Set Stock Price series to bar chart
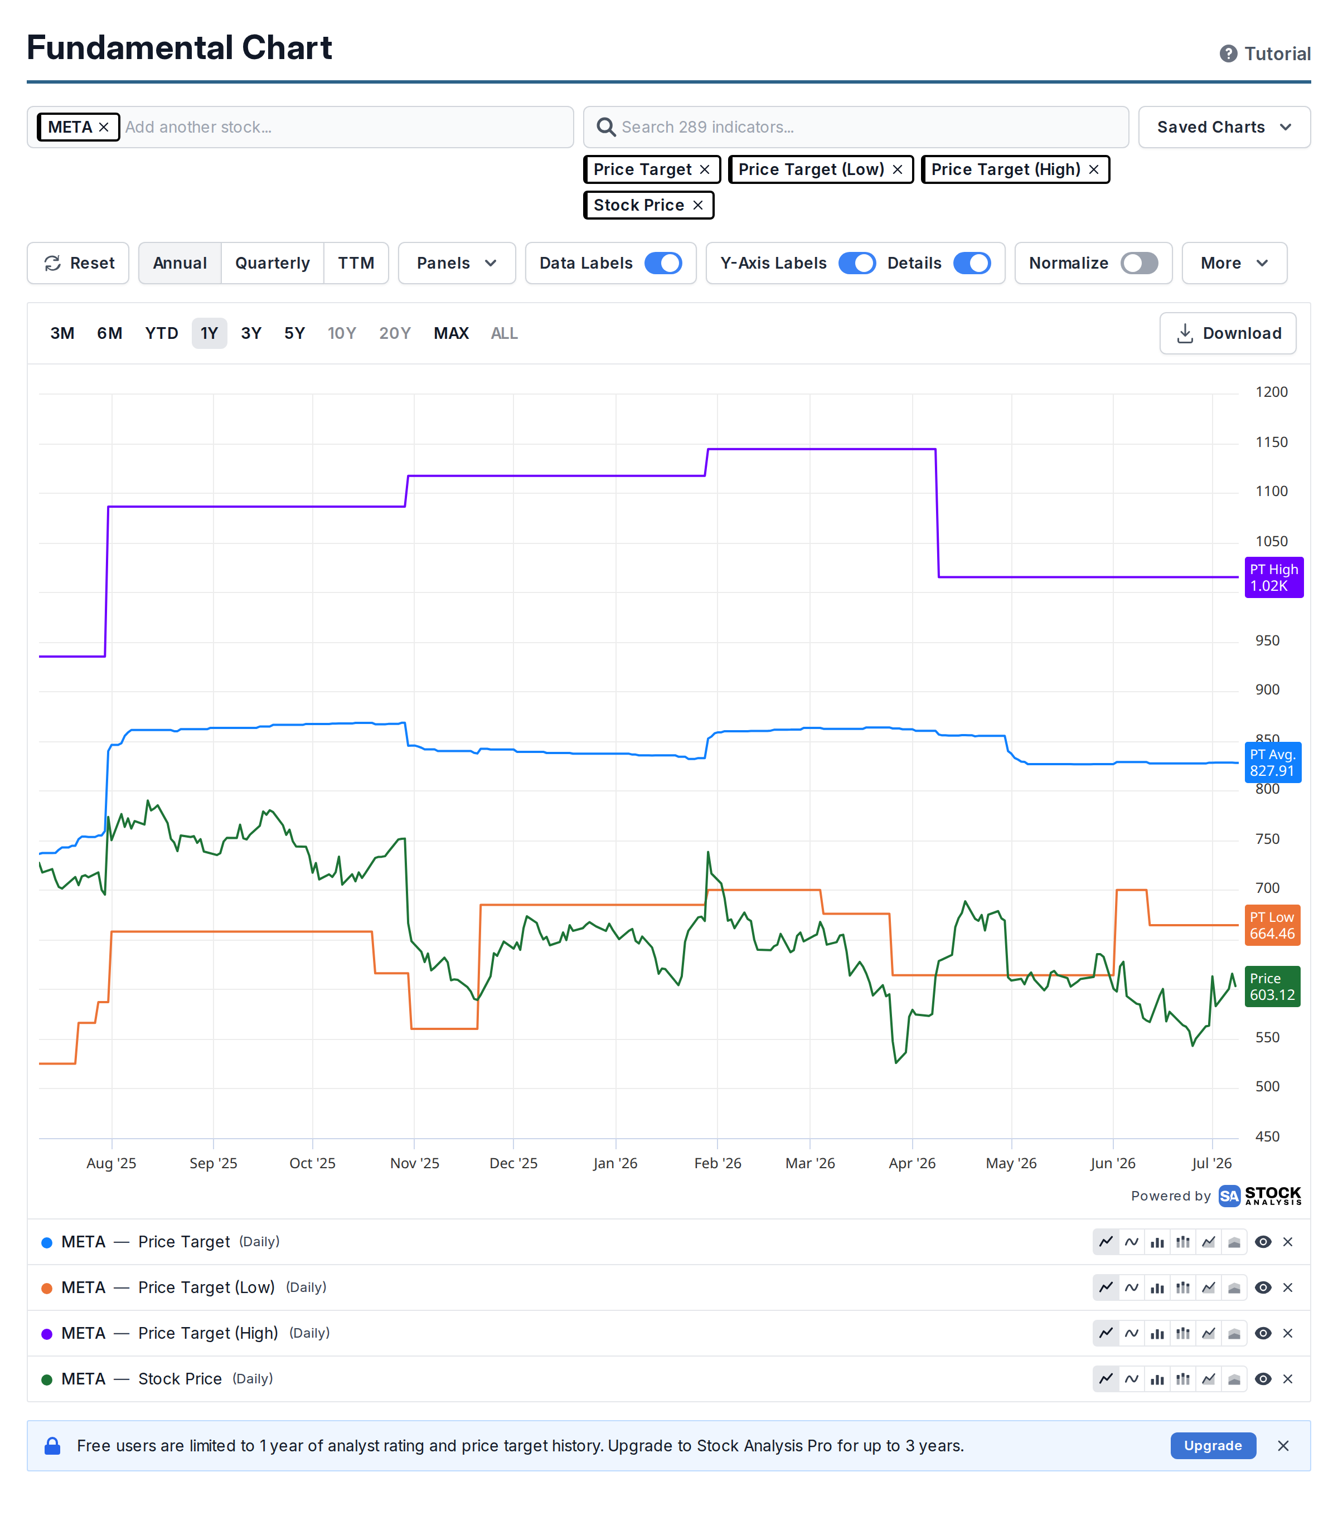This screenshot has height=1516, width=1338. (x=1157, y=1379)
